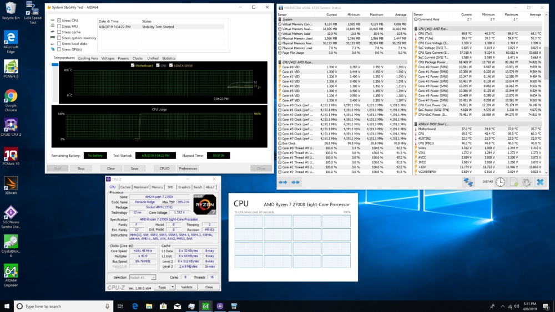The image size is (555, 312).
Task: Open Task View on taskbar
Action: click(x=120, y=306)
